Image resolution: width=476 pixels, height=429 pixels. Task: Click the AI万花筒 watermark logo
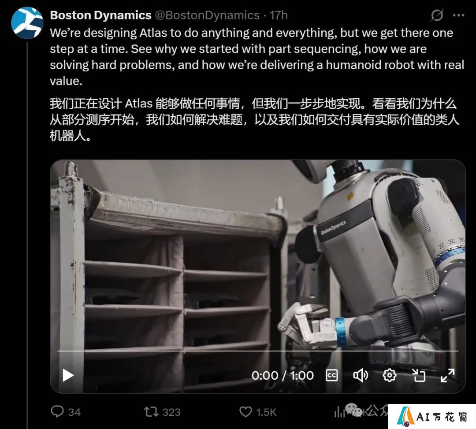(431, 417)
